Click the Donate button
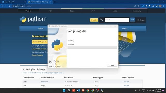 click(94, 20)
